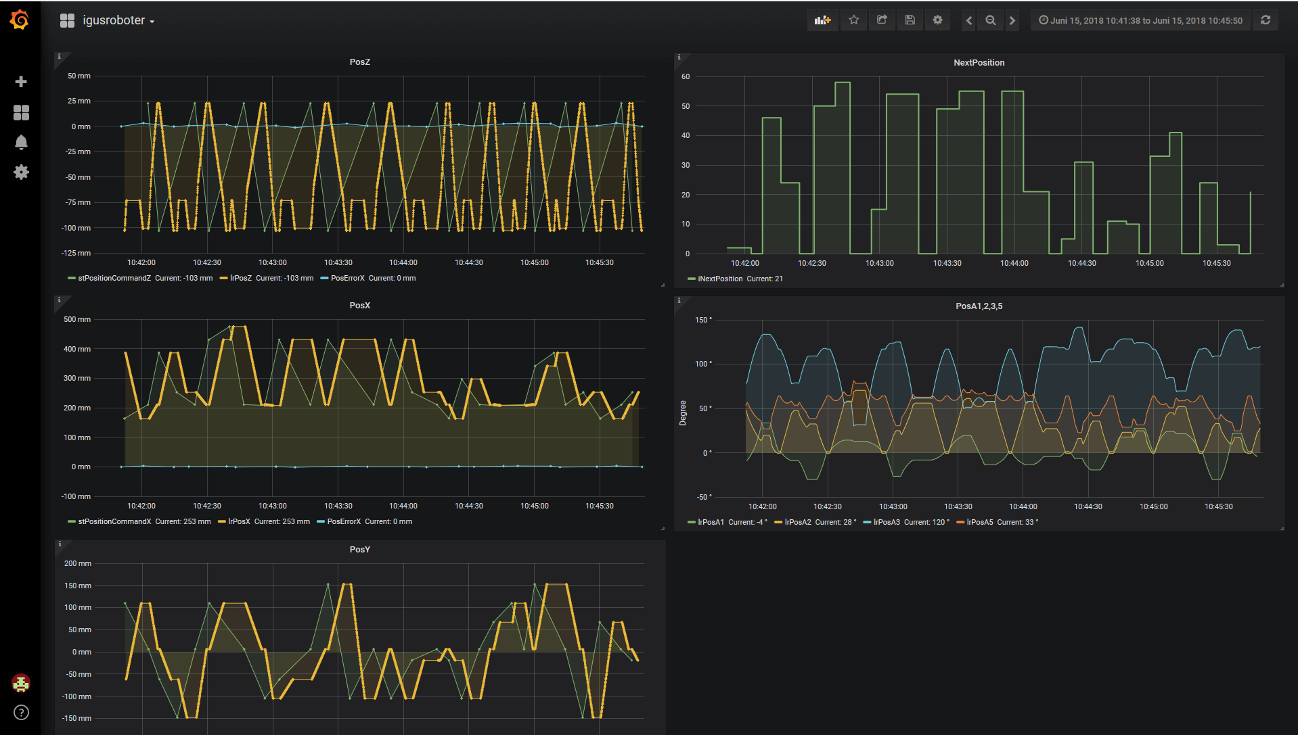Open the user avatar profile

(21, 683)
